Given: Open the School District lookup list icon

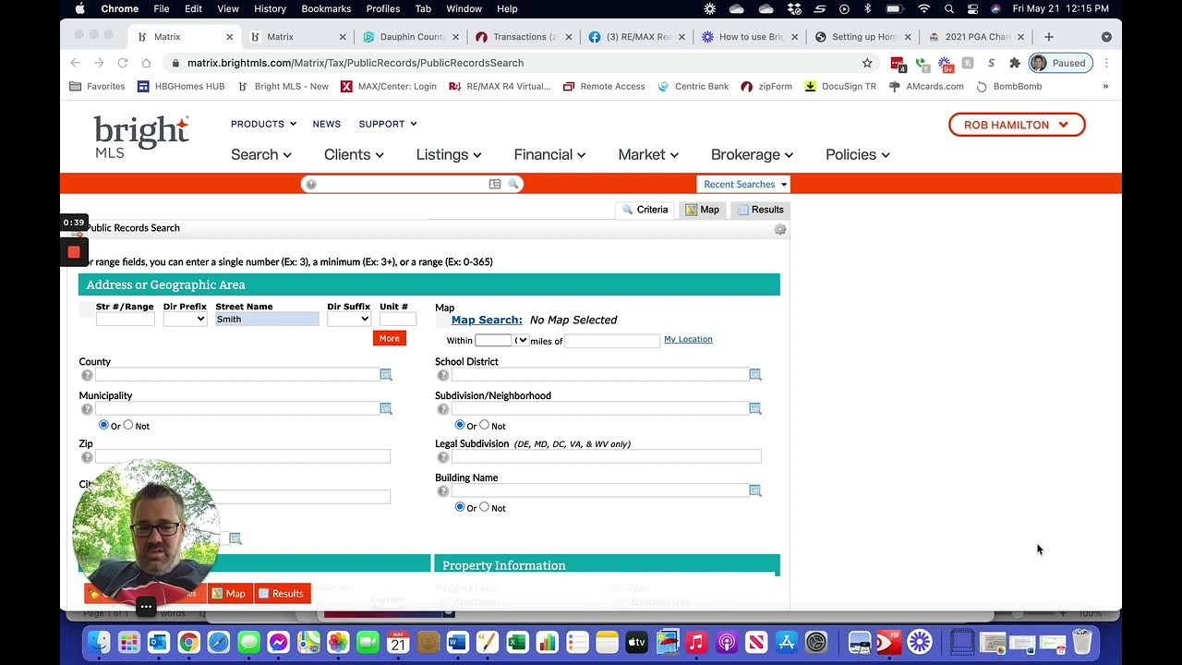Looking at the screenshot, I should (x=754, y=374).
